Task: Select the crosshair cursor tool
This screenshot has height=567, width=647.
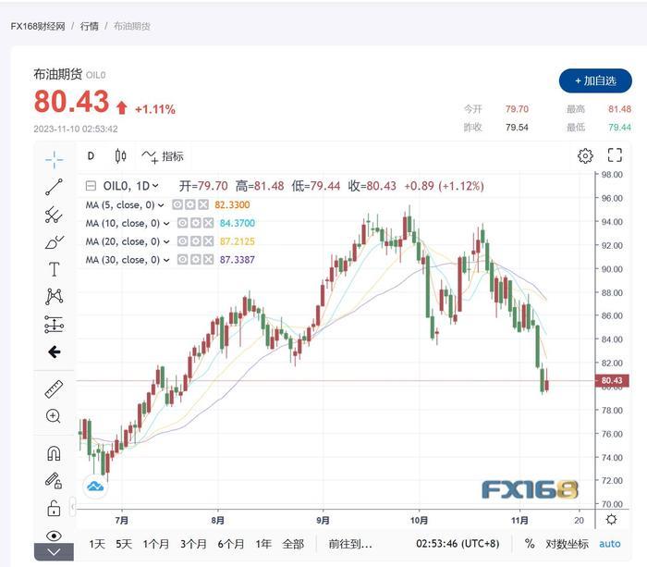Action: 54,159
